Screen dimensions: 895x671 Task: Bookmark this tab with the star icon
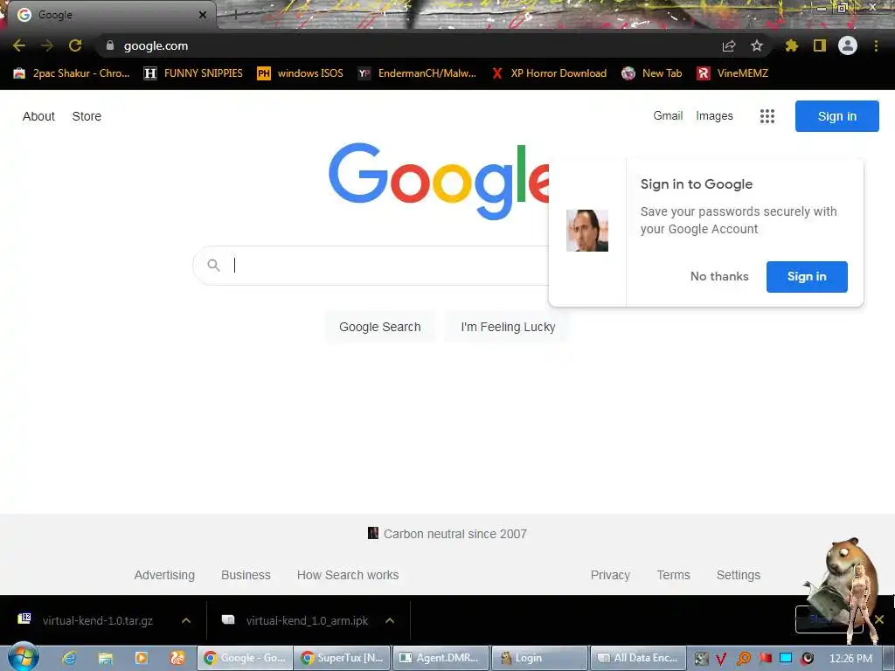757,45
